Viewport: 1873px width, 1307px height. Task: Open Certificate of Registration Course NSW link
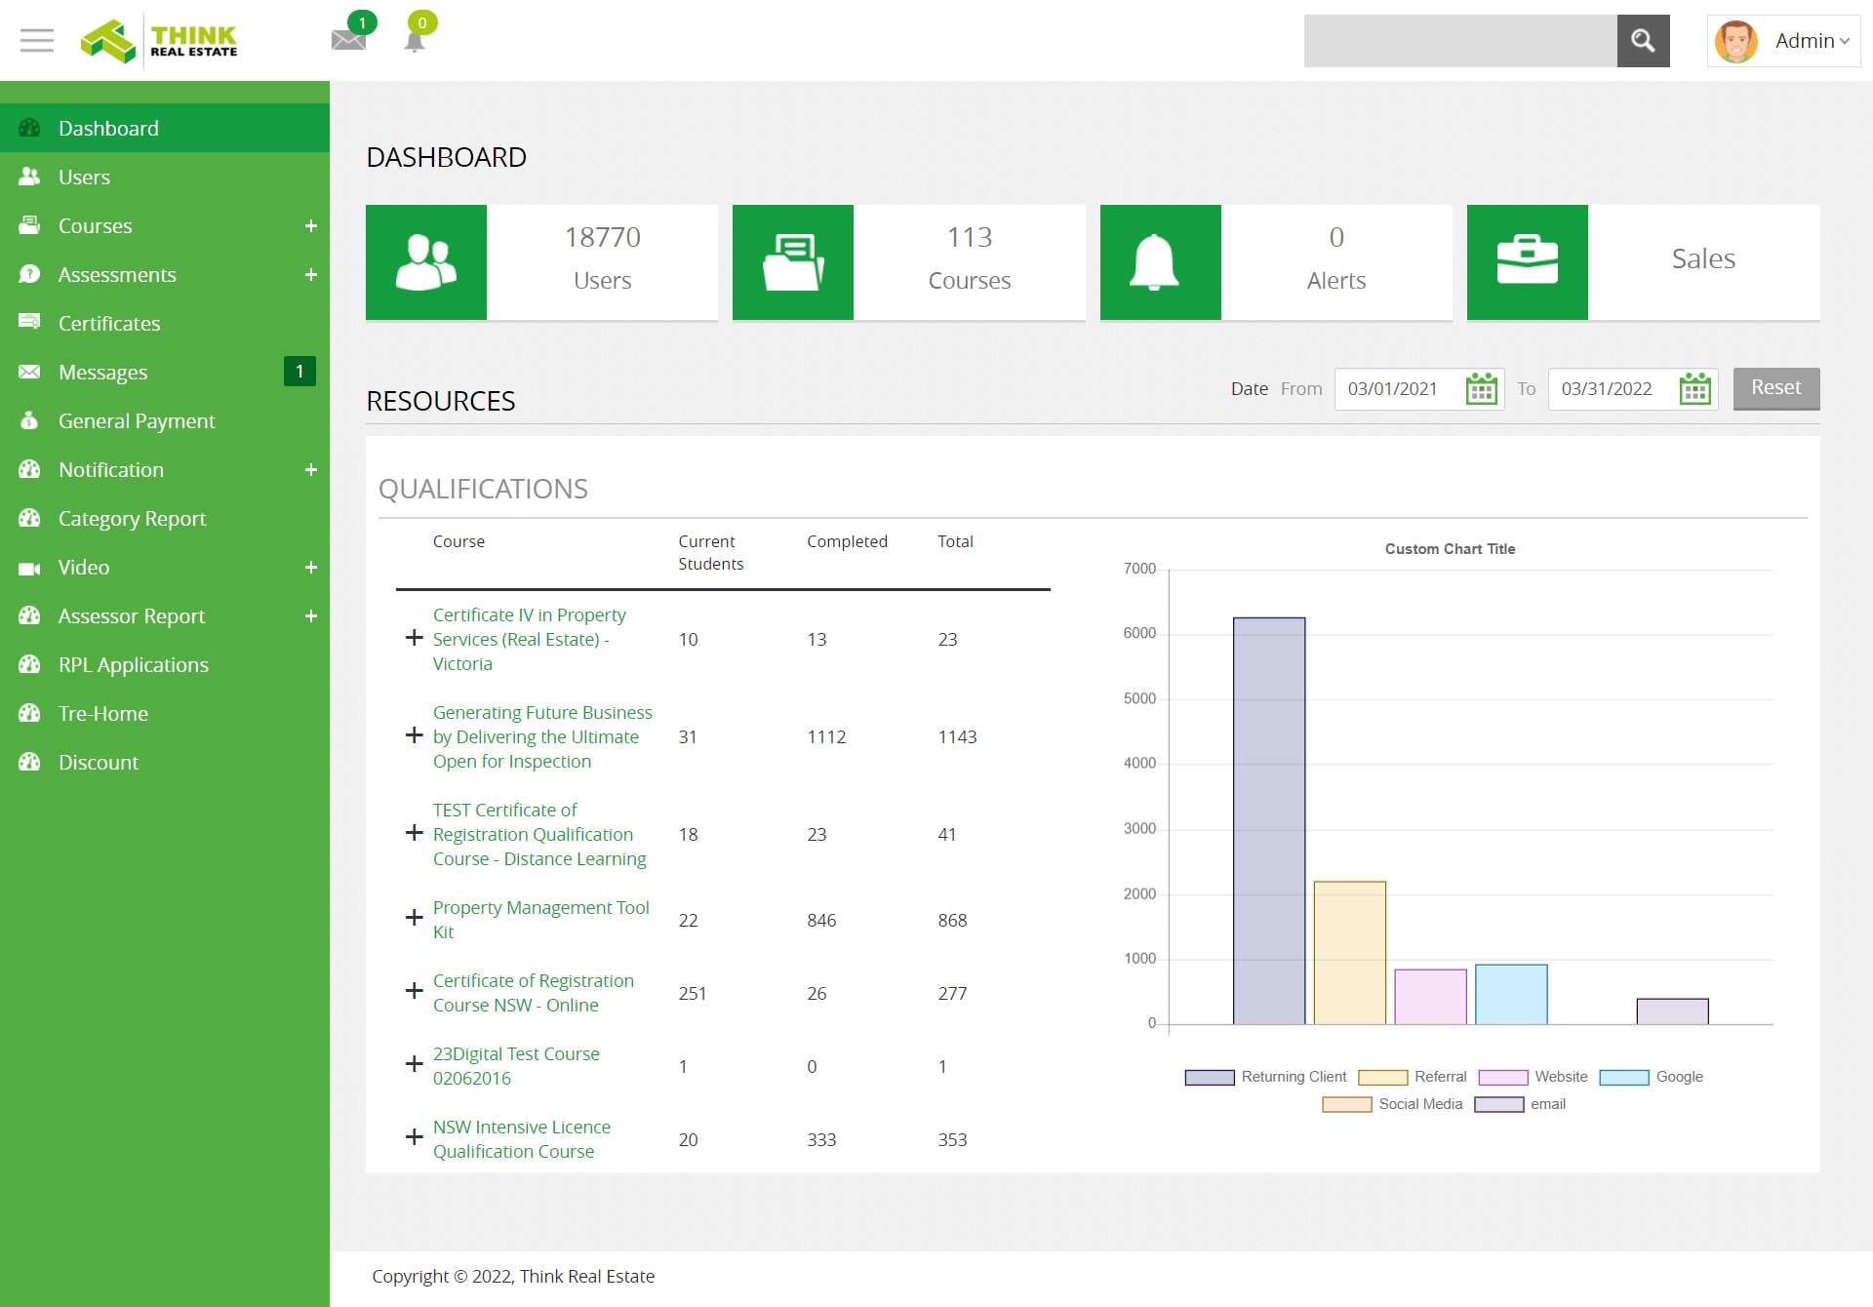[534, 993]
